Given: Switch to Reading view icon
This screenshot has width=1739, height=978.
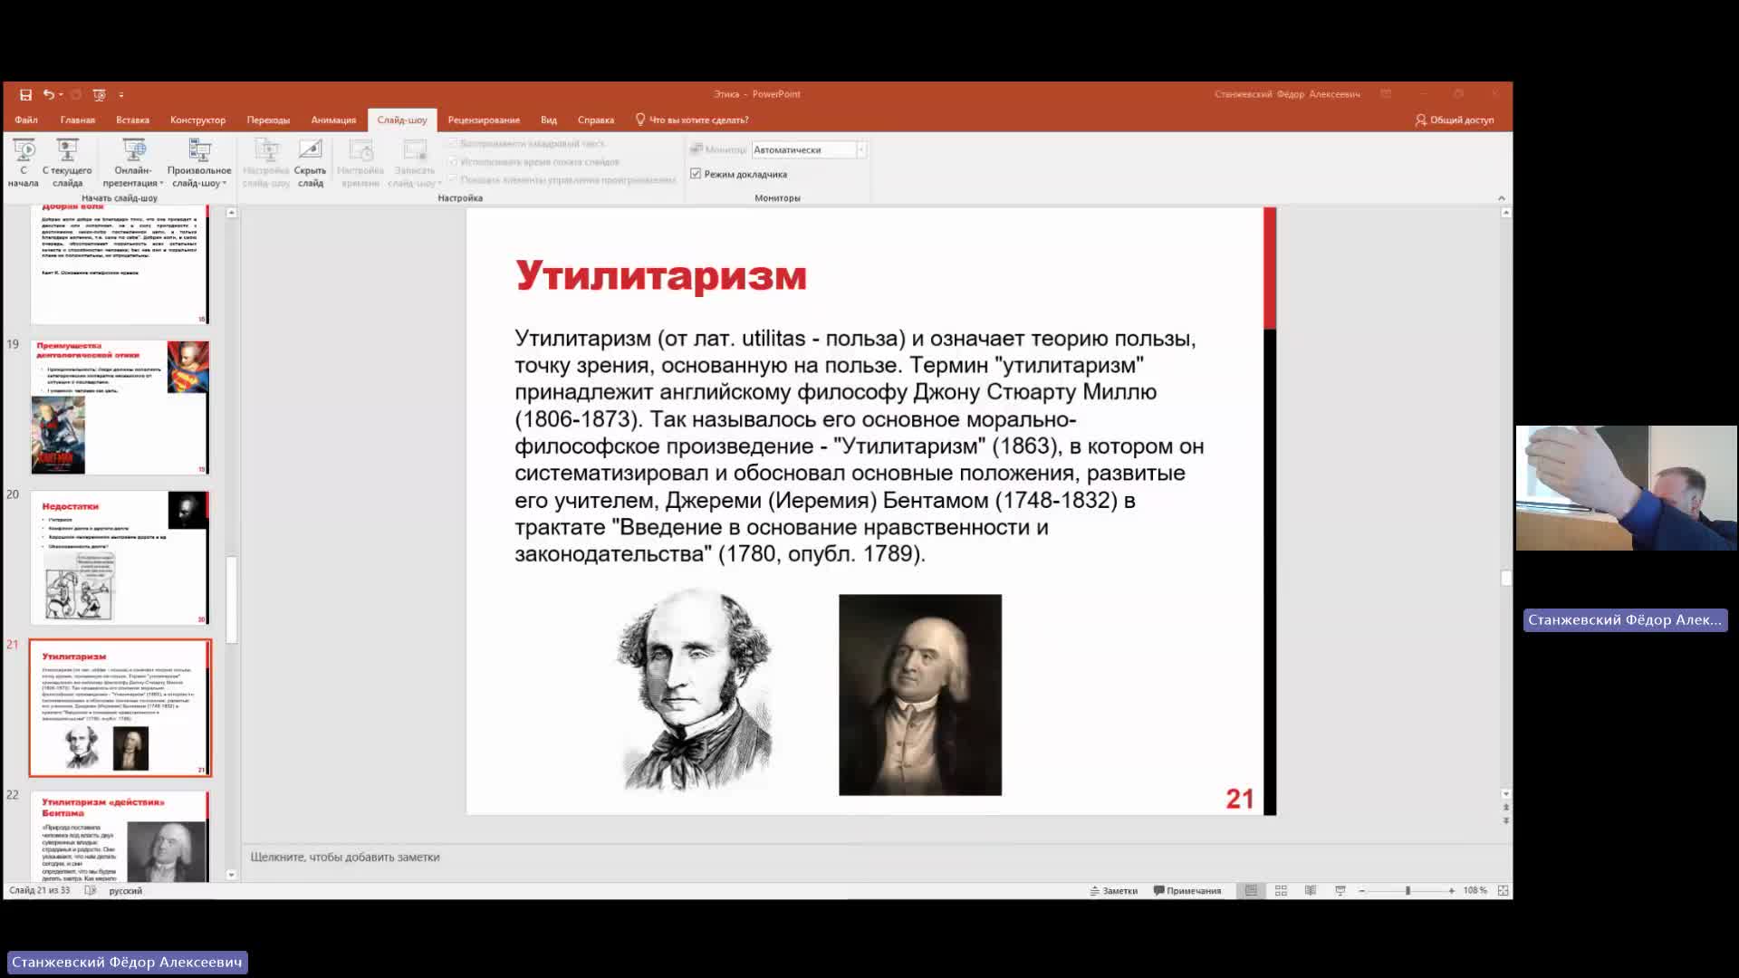Looking at the screenshot, I should pos(1311,890).
